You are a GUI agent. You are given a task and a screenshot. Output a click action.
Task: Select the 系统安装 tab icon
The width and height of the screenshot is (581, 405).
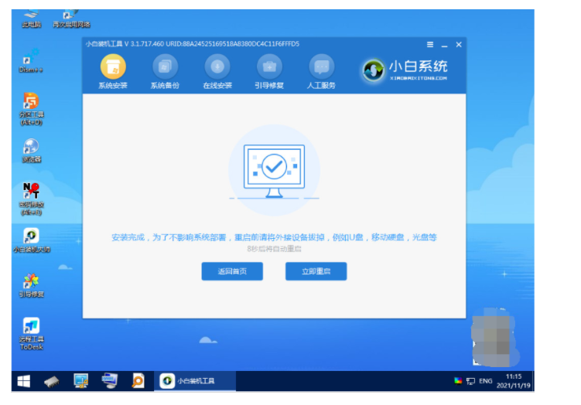pyautogui.click(x=113, y=67)
